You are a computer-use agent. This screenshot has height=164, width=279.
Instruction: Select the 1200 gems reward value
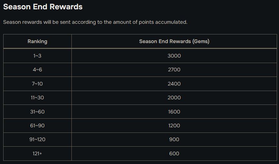(174, 126)
